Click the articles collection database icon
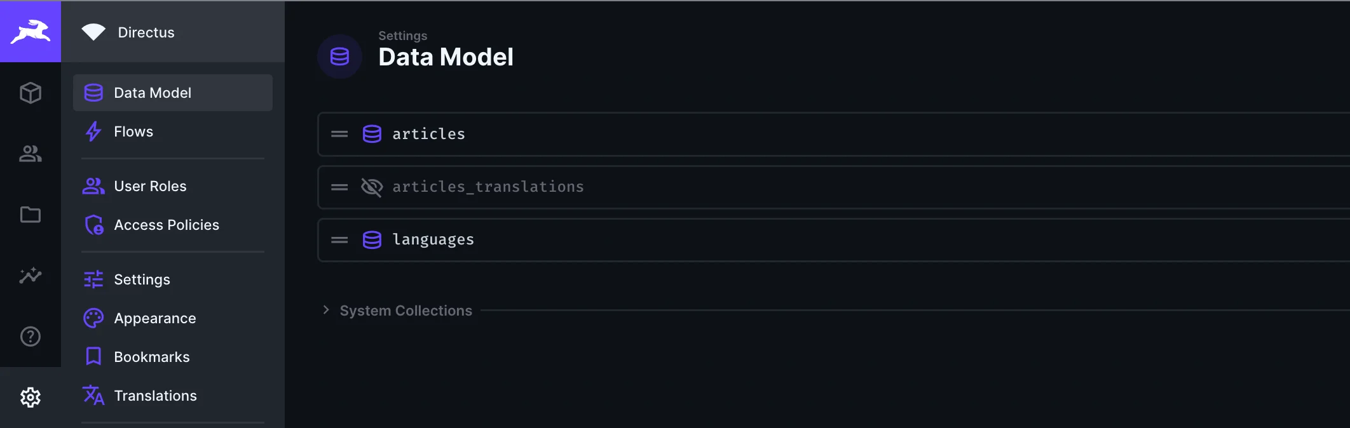 (x=372, y=134)
